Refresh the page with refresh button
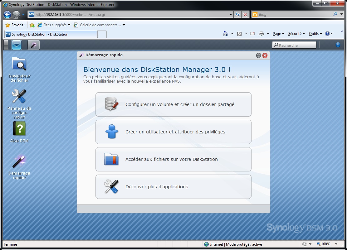347x250 pixels. point(237,15)
